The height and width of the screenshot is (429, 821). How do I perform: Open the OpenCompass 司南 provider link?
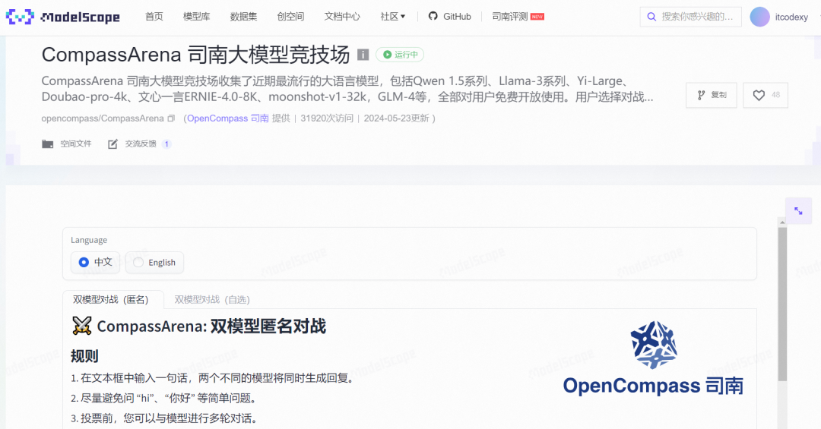pyautogui.click(x=228, y=118)
